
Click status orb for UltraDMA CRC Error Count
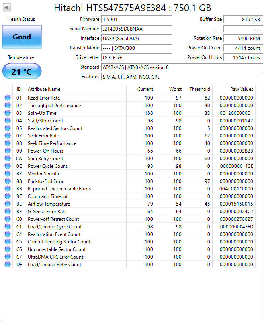[x=8, y=257]
